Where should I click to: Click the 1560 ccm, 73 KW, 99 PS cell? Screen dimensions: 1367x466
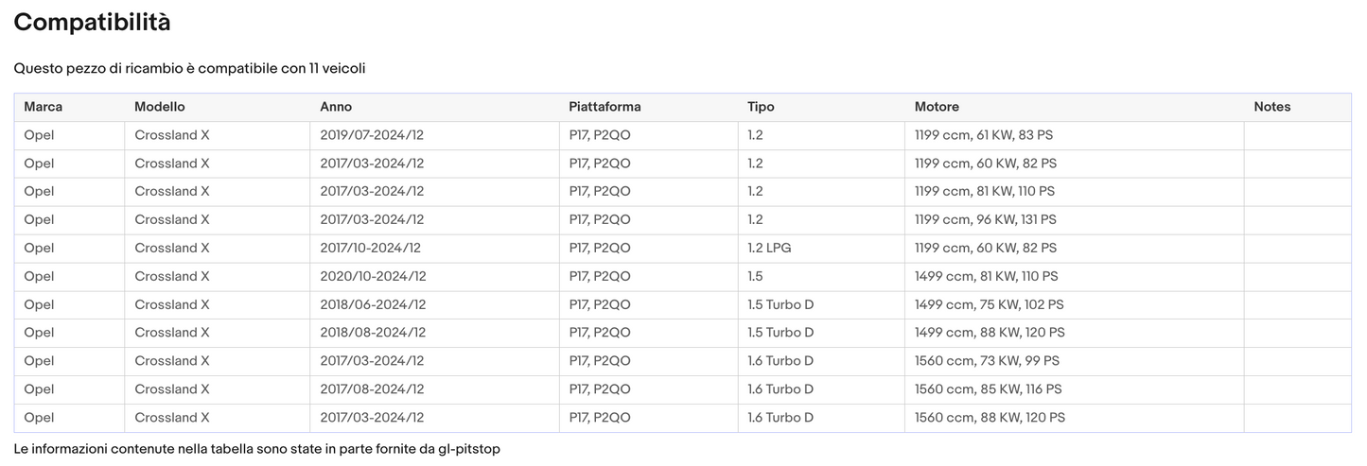[987, 361]
